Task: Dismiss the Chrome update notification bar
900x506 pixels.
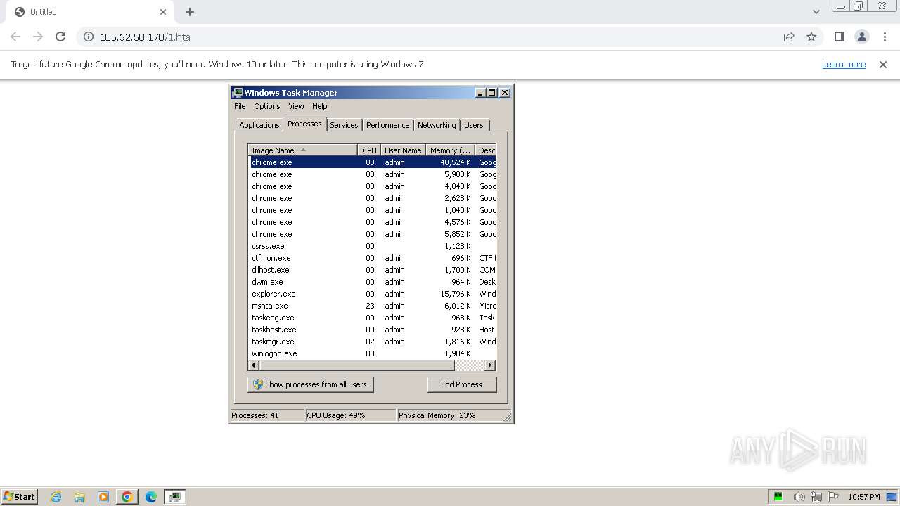Action: coord(883,65)
